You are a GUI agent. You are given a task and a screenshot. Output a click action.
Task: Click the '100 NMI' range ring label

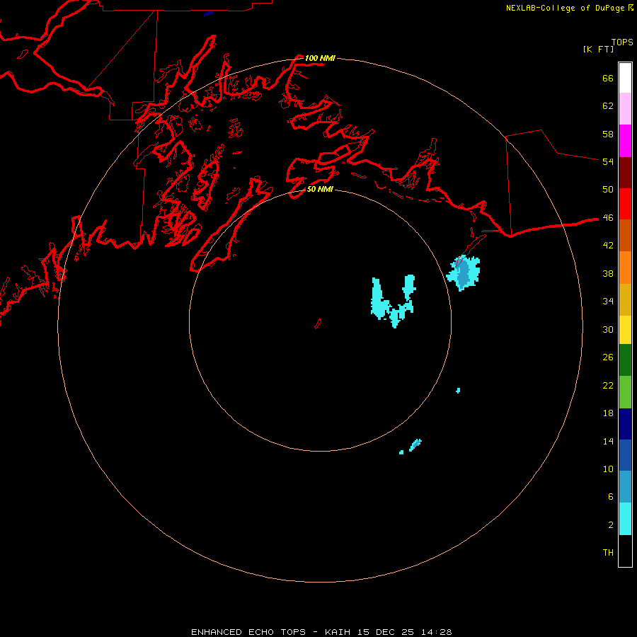coord(320,58)
